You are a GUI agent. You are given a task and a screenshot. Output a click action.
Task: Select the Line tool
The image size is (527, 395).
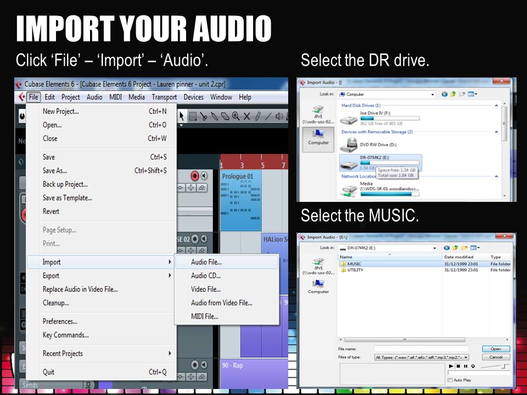[x=268, y=116]
